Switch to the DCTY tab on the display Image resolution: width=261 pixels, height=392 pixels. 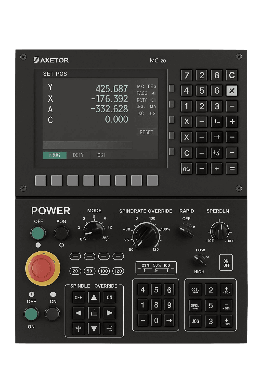pos(78,155)
